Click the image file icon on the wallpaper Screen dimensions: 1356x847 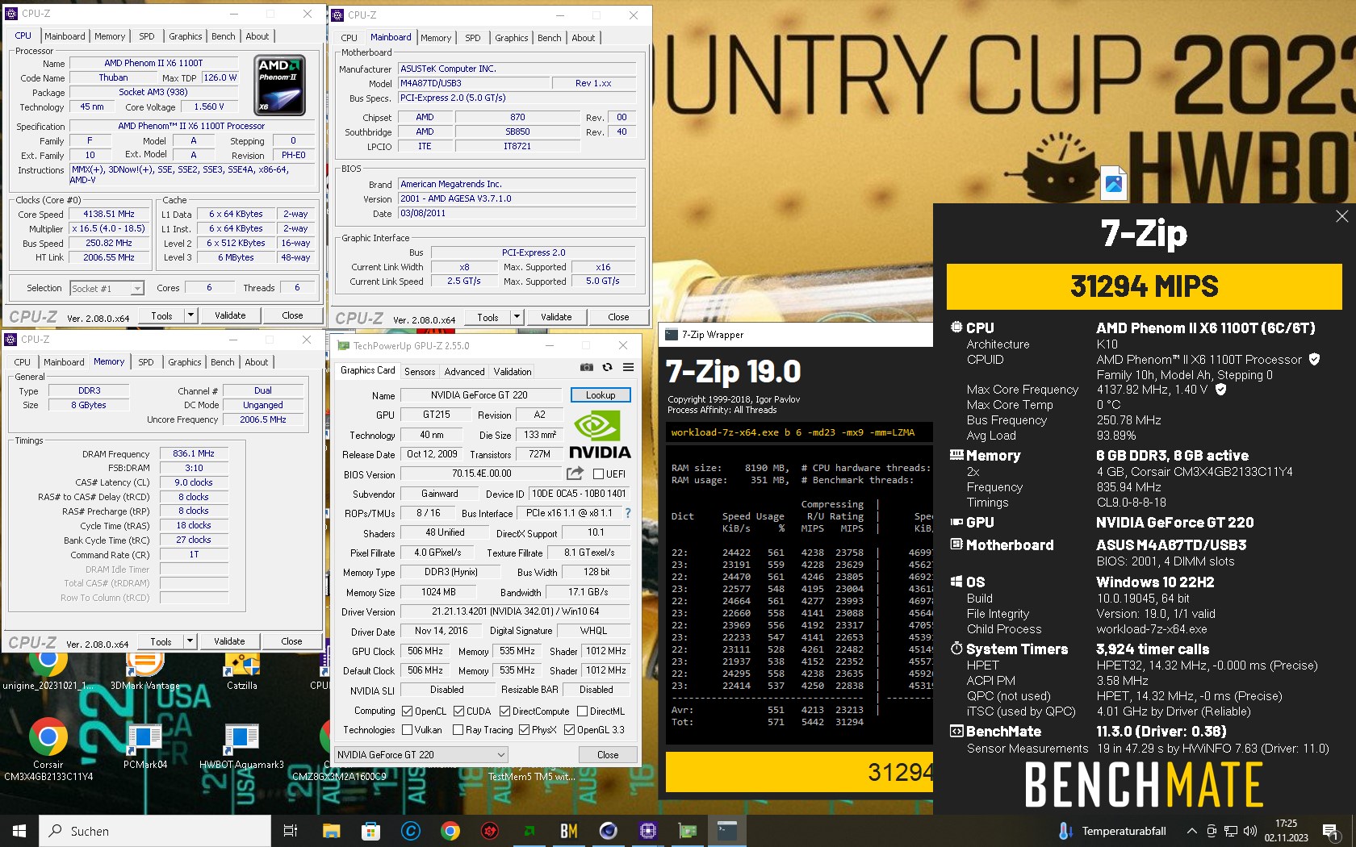(x=1114, y=183)
